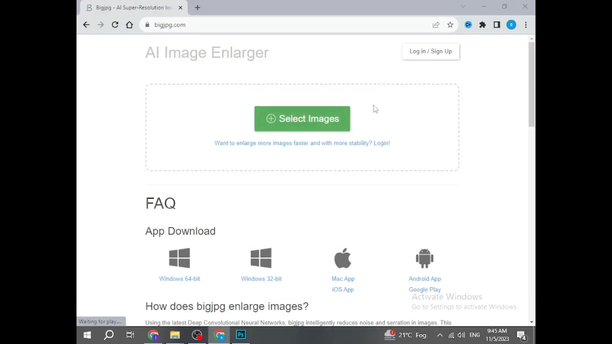Toggle the browser side panel icon
This screenshot has width=612, height=344.
(497, 25)
